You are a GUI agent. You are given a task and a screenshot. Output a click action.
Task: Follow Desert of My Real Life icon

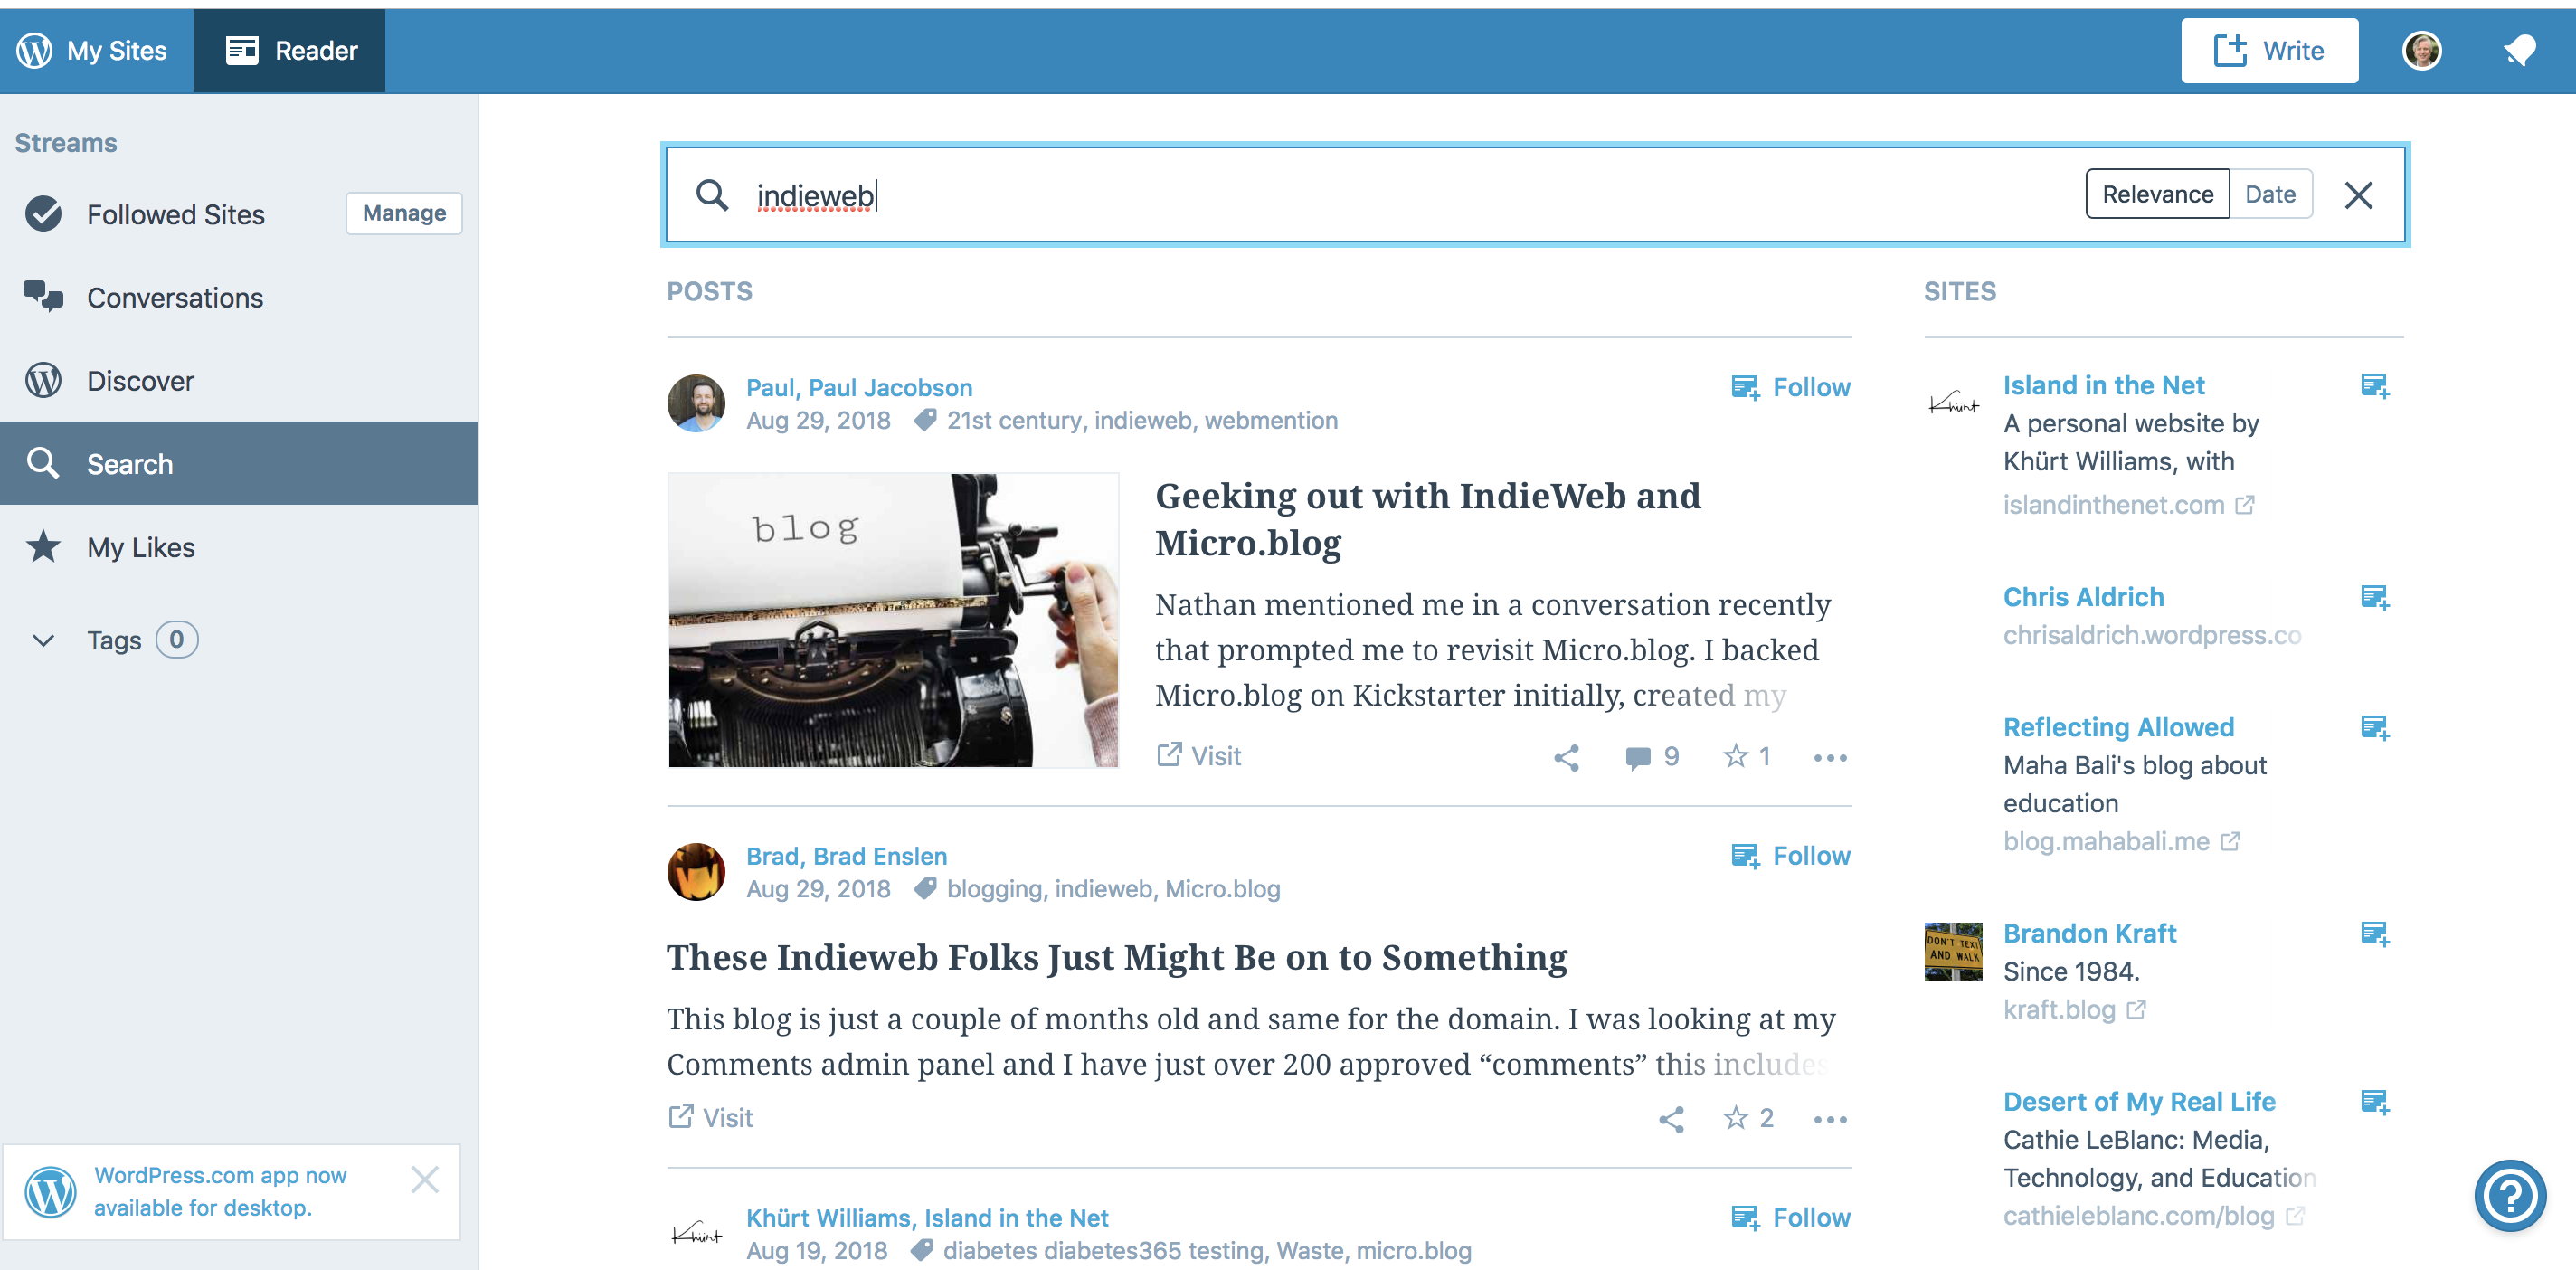pyautogui.click(x=2375, y=1102)
